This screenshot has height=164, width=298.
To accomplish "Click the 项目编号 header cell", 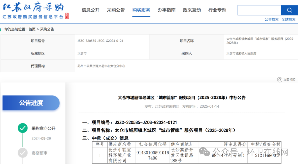I will [38, 41].
